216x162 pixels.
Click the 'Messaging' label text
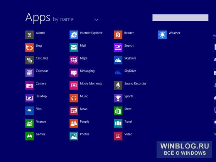click(87, 71)
